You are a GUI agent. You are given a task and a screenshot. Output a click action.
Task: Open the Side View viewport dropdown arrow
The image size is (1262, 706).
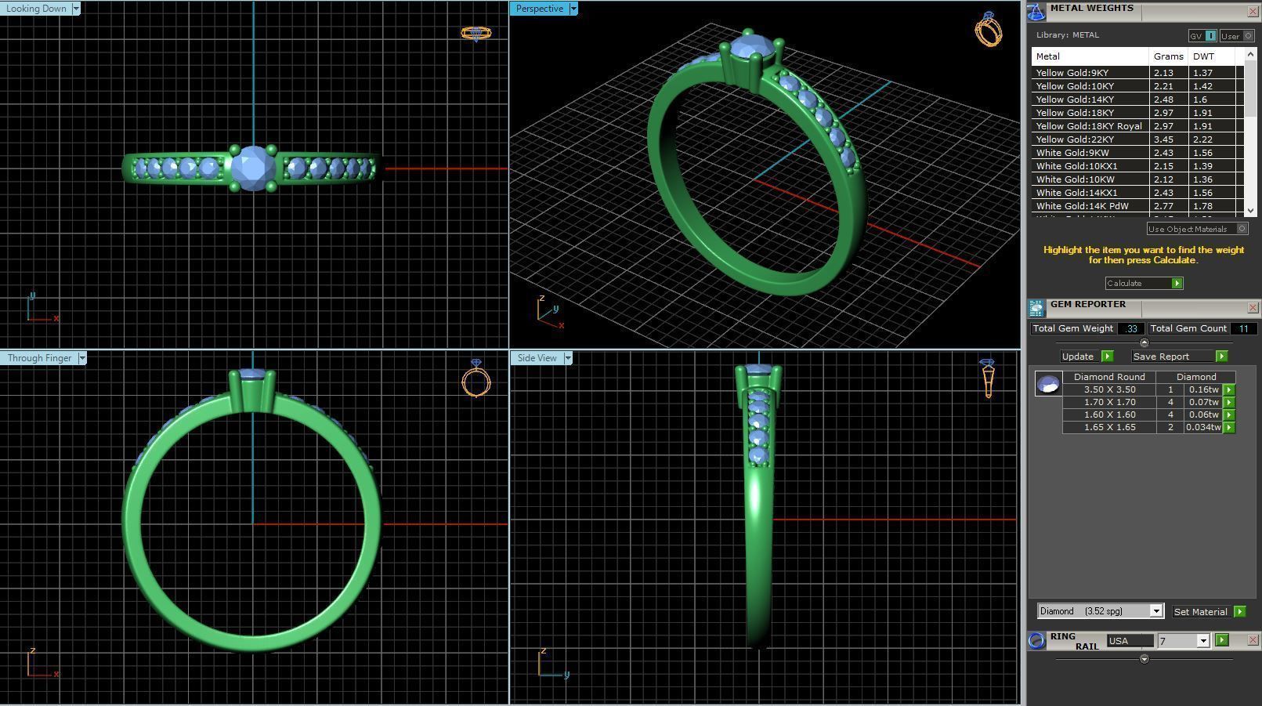568,358
